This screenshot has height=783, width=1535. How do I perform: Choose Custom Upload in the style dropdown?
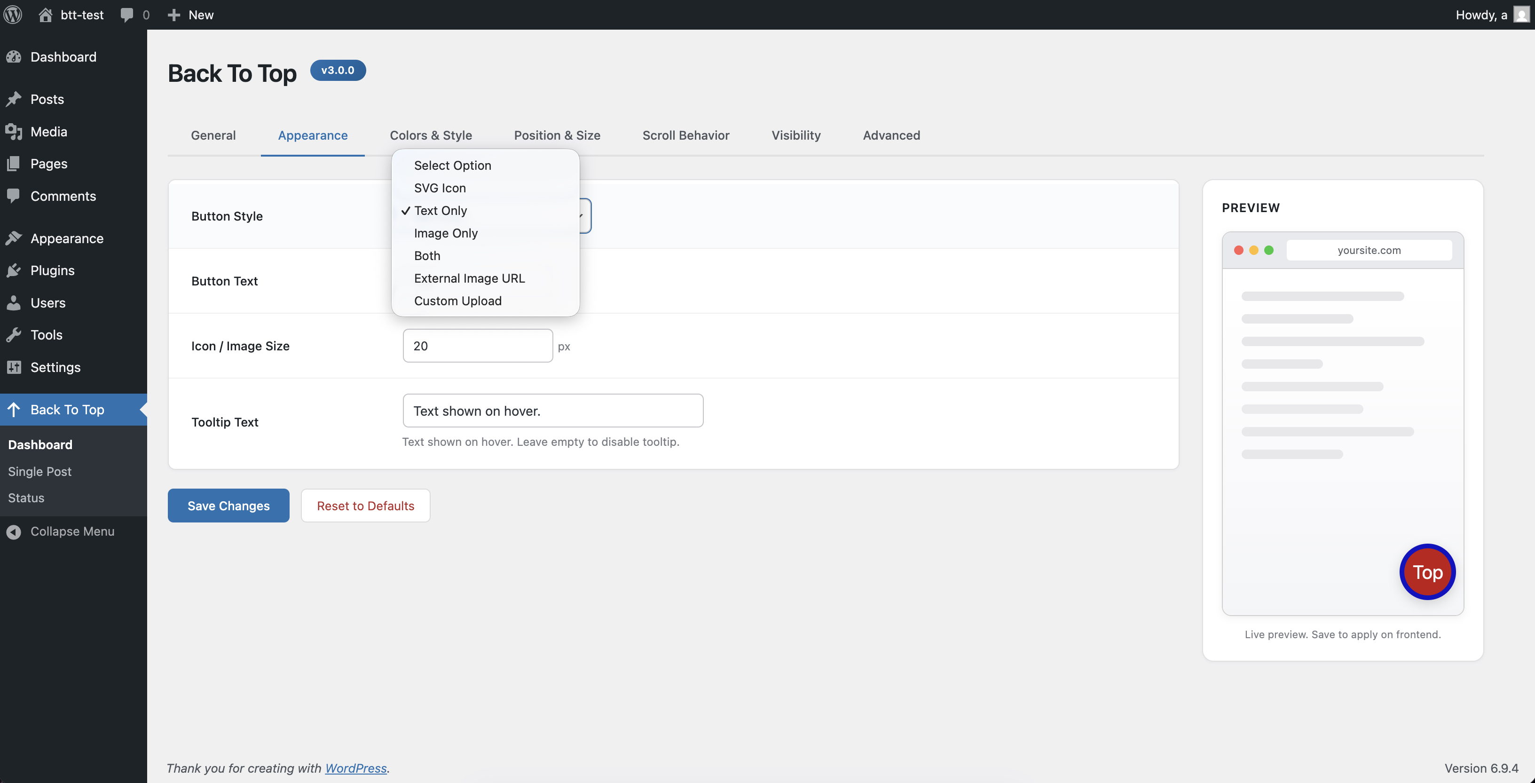tap(457, 301)
